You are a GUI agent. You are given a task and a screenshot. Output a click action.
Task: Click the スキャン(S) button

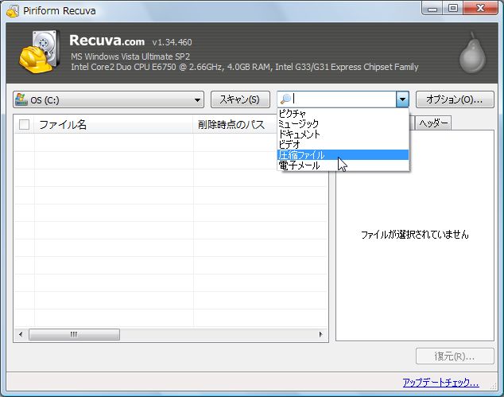click(240, 99)
